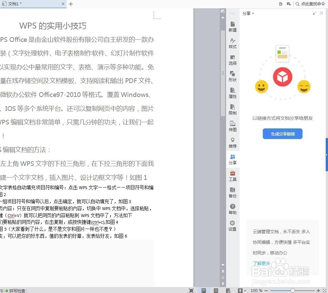Toggle the 拼写检查 spell check status
Image resolution: width=328 pixels, height=293 pixels.
16,291
